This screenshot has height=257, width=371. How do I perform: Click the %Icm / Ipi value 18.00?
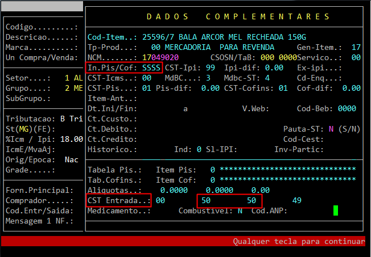click(72, 139)
